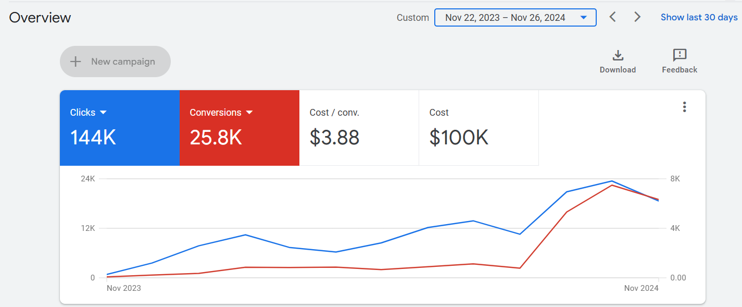Click the red 25.8K conversions value
This screenshot has width=742, height=307.
[x=216, y=138]
